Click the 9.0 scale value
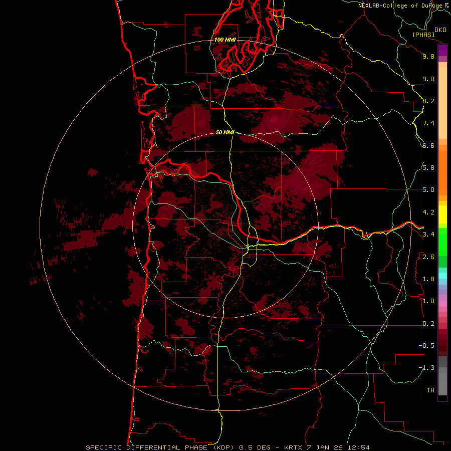 pos(428,79)
